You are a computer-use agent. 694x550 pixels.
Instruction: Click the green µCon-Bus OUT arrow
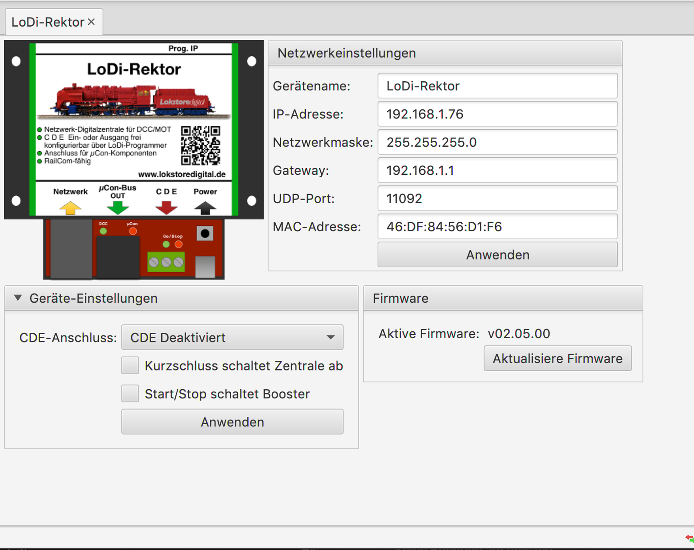118,208
